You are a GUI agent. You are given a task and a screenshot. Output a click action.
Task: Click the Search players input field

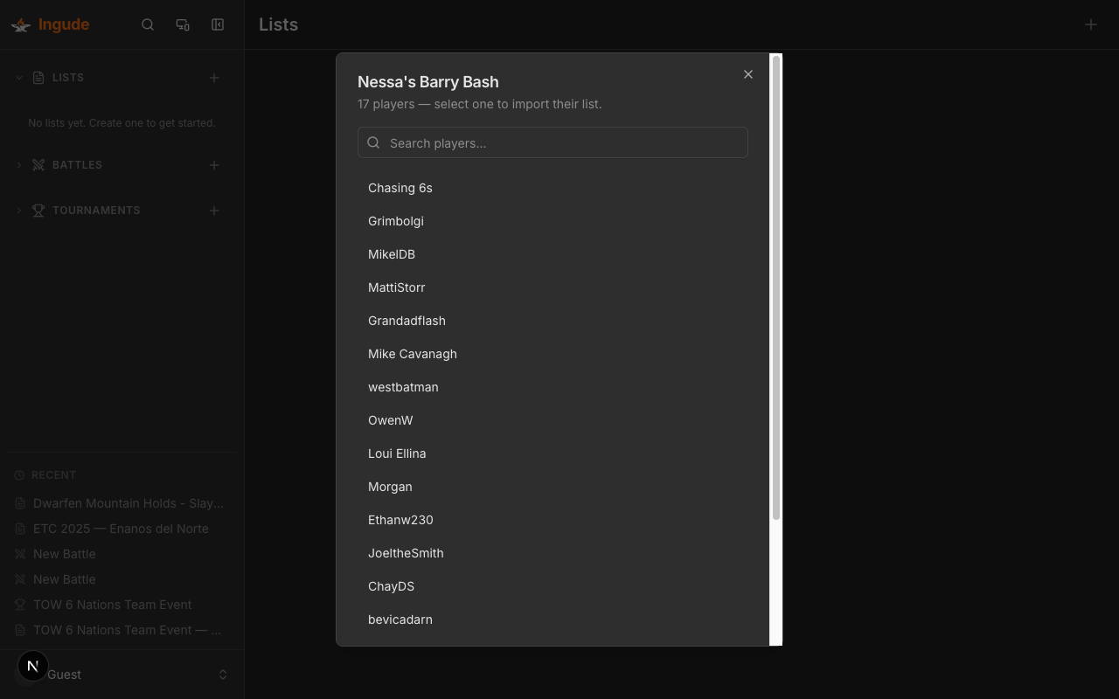coord(553,142)
